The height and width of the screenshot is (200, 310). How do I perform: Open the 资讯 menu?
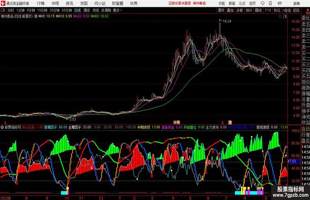[x=69, y=3]
